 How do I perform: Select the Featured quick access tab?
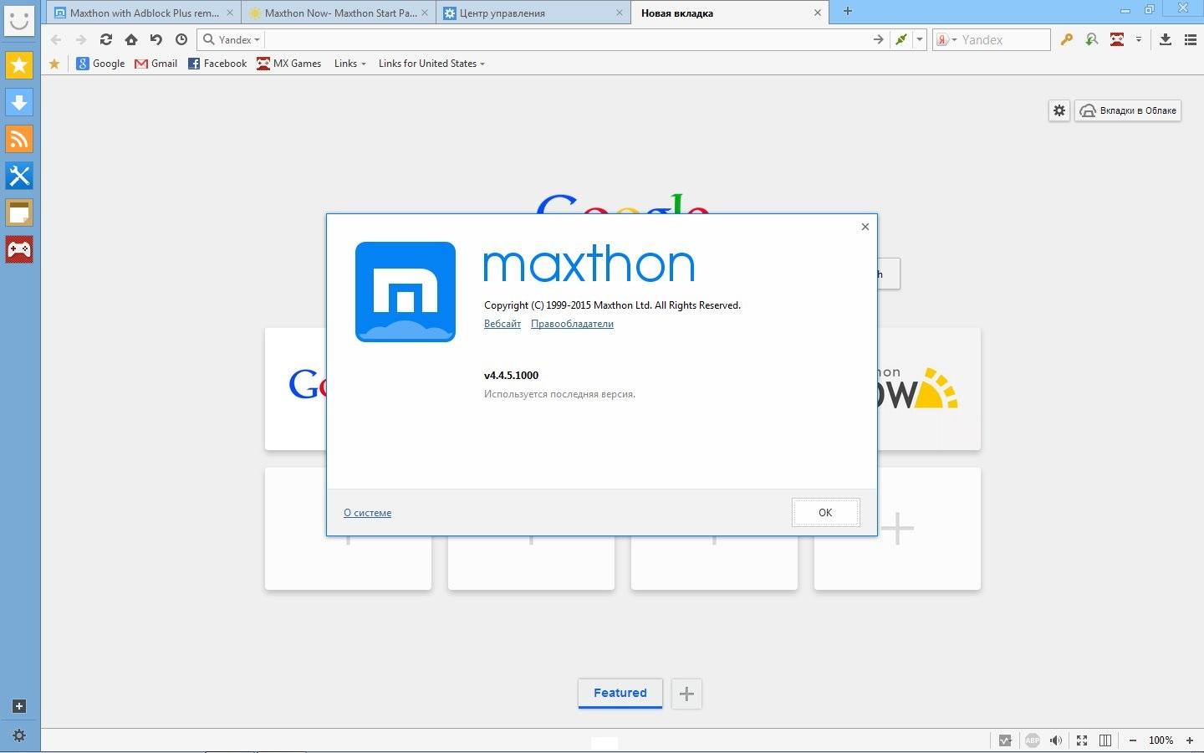[x=620, y=693]
